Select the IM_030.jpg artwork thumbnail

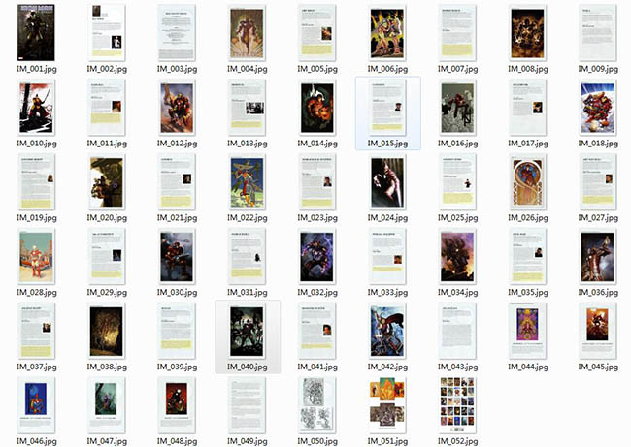pos(177,256)
